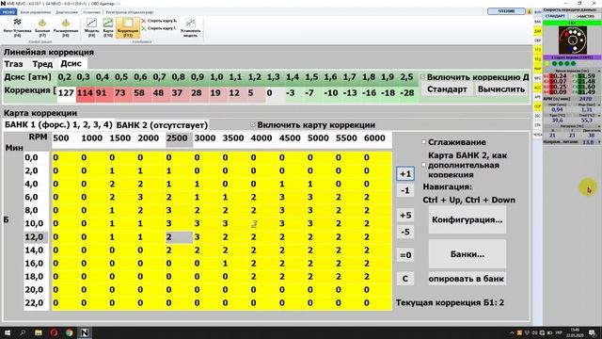Select ДАВ yellow sidebar tab
The width and height of the screenshot is (602, 339).
point(537,31)
